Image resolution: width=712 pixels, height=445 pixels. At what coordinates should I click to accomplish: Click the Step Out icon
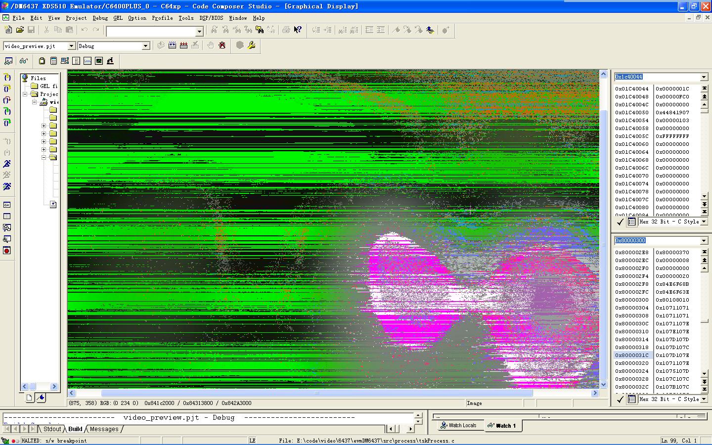tap(7, 100)
